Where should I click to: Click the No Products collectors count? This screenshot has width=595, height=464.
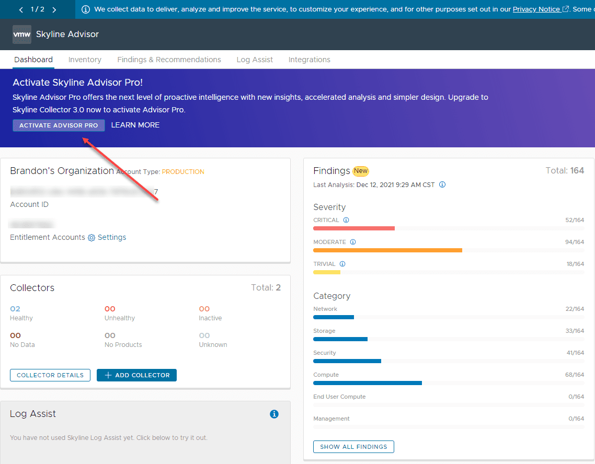pos(110,335)
